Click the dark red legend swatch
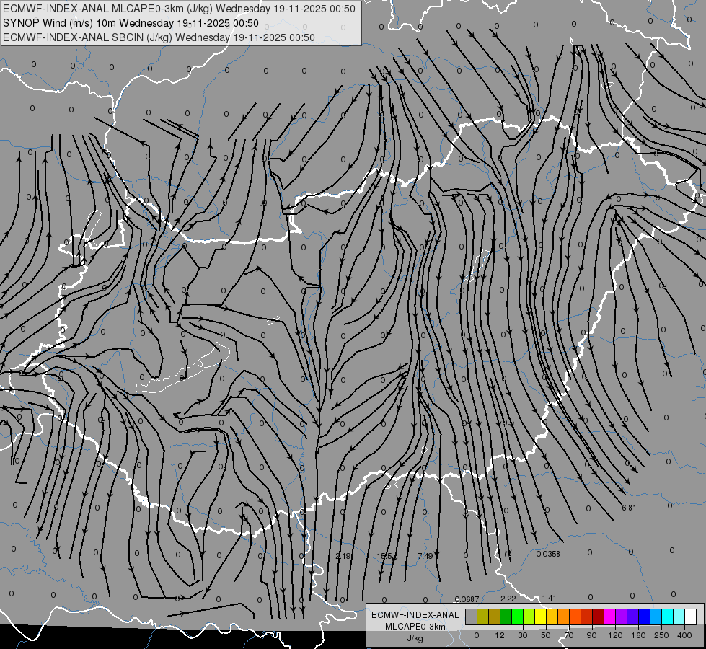Viewport: 706px width, 649px height. [599, 617]
